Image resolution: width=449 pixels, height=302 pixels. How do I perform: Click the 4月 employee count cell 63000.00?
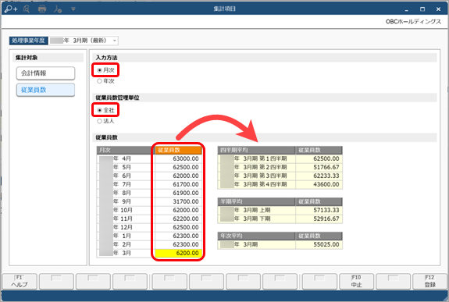(x=178, y=159)
